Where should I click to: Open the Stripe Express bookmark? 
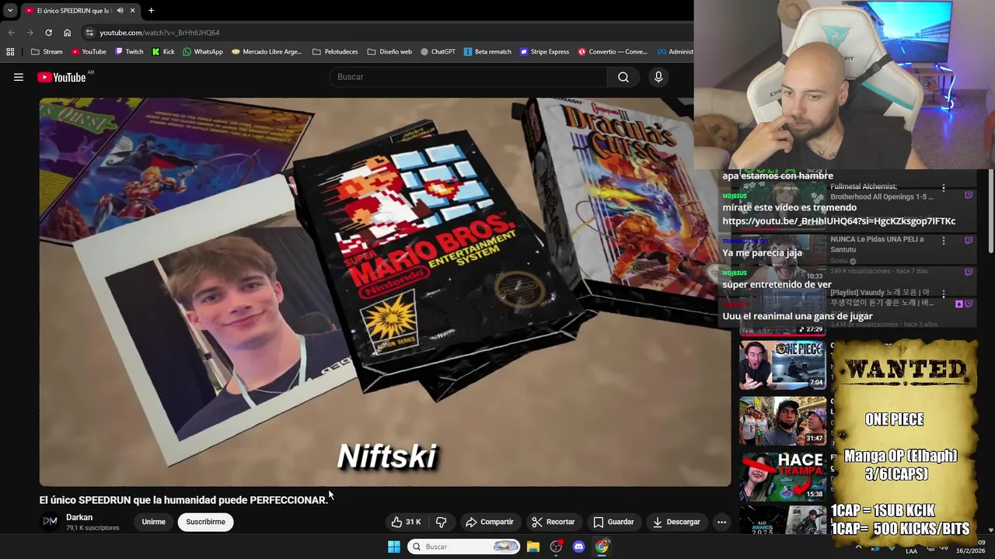pyautogui.click(x=544, y=52)
